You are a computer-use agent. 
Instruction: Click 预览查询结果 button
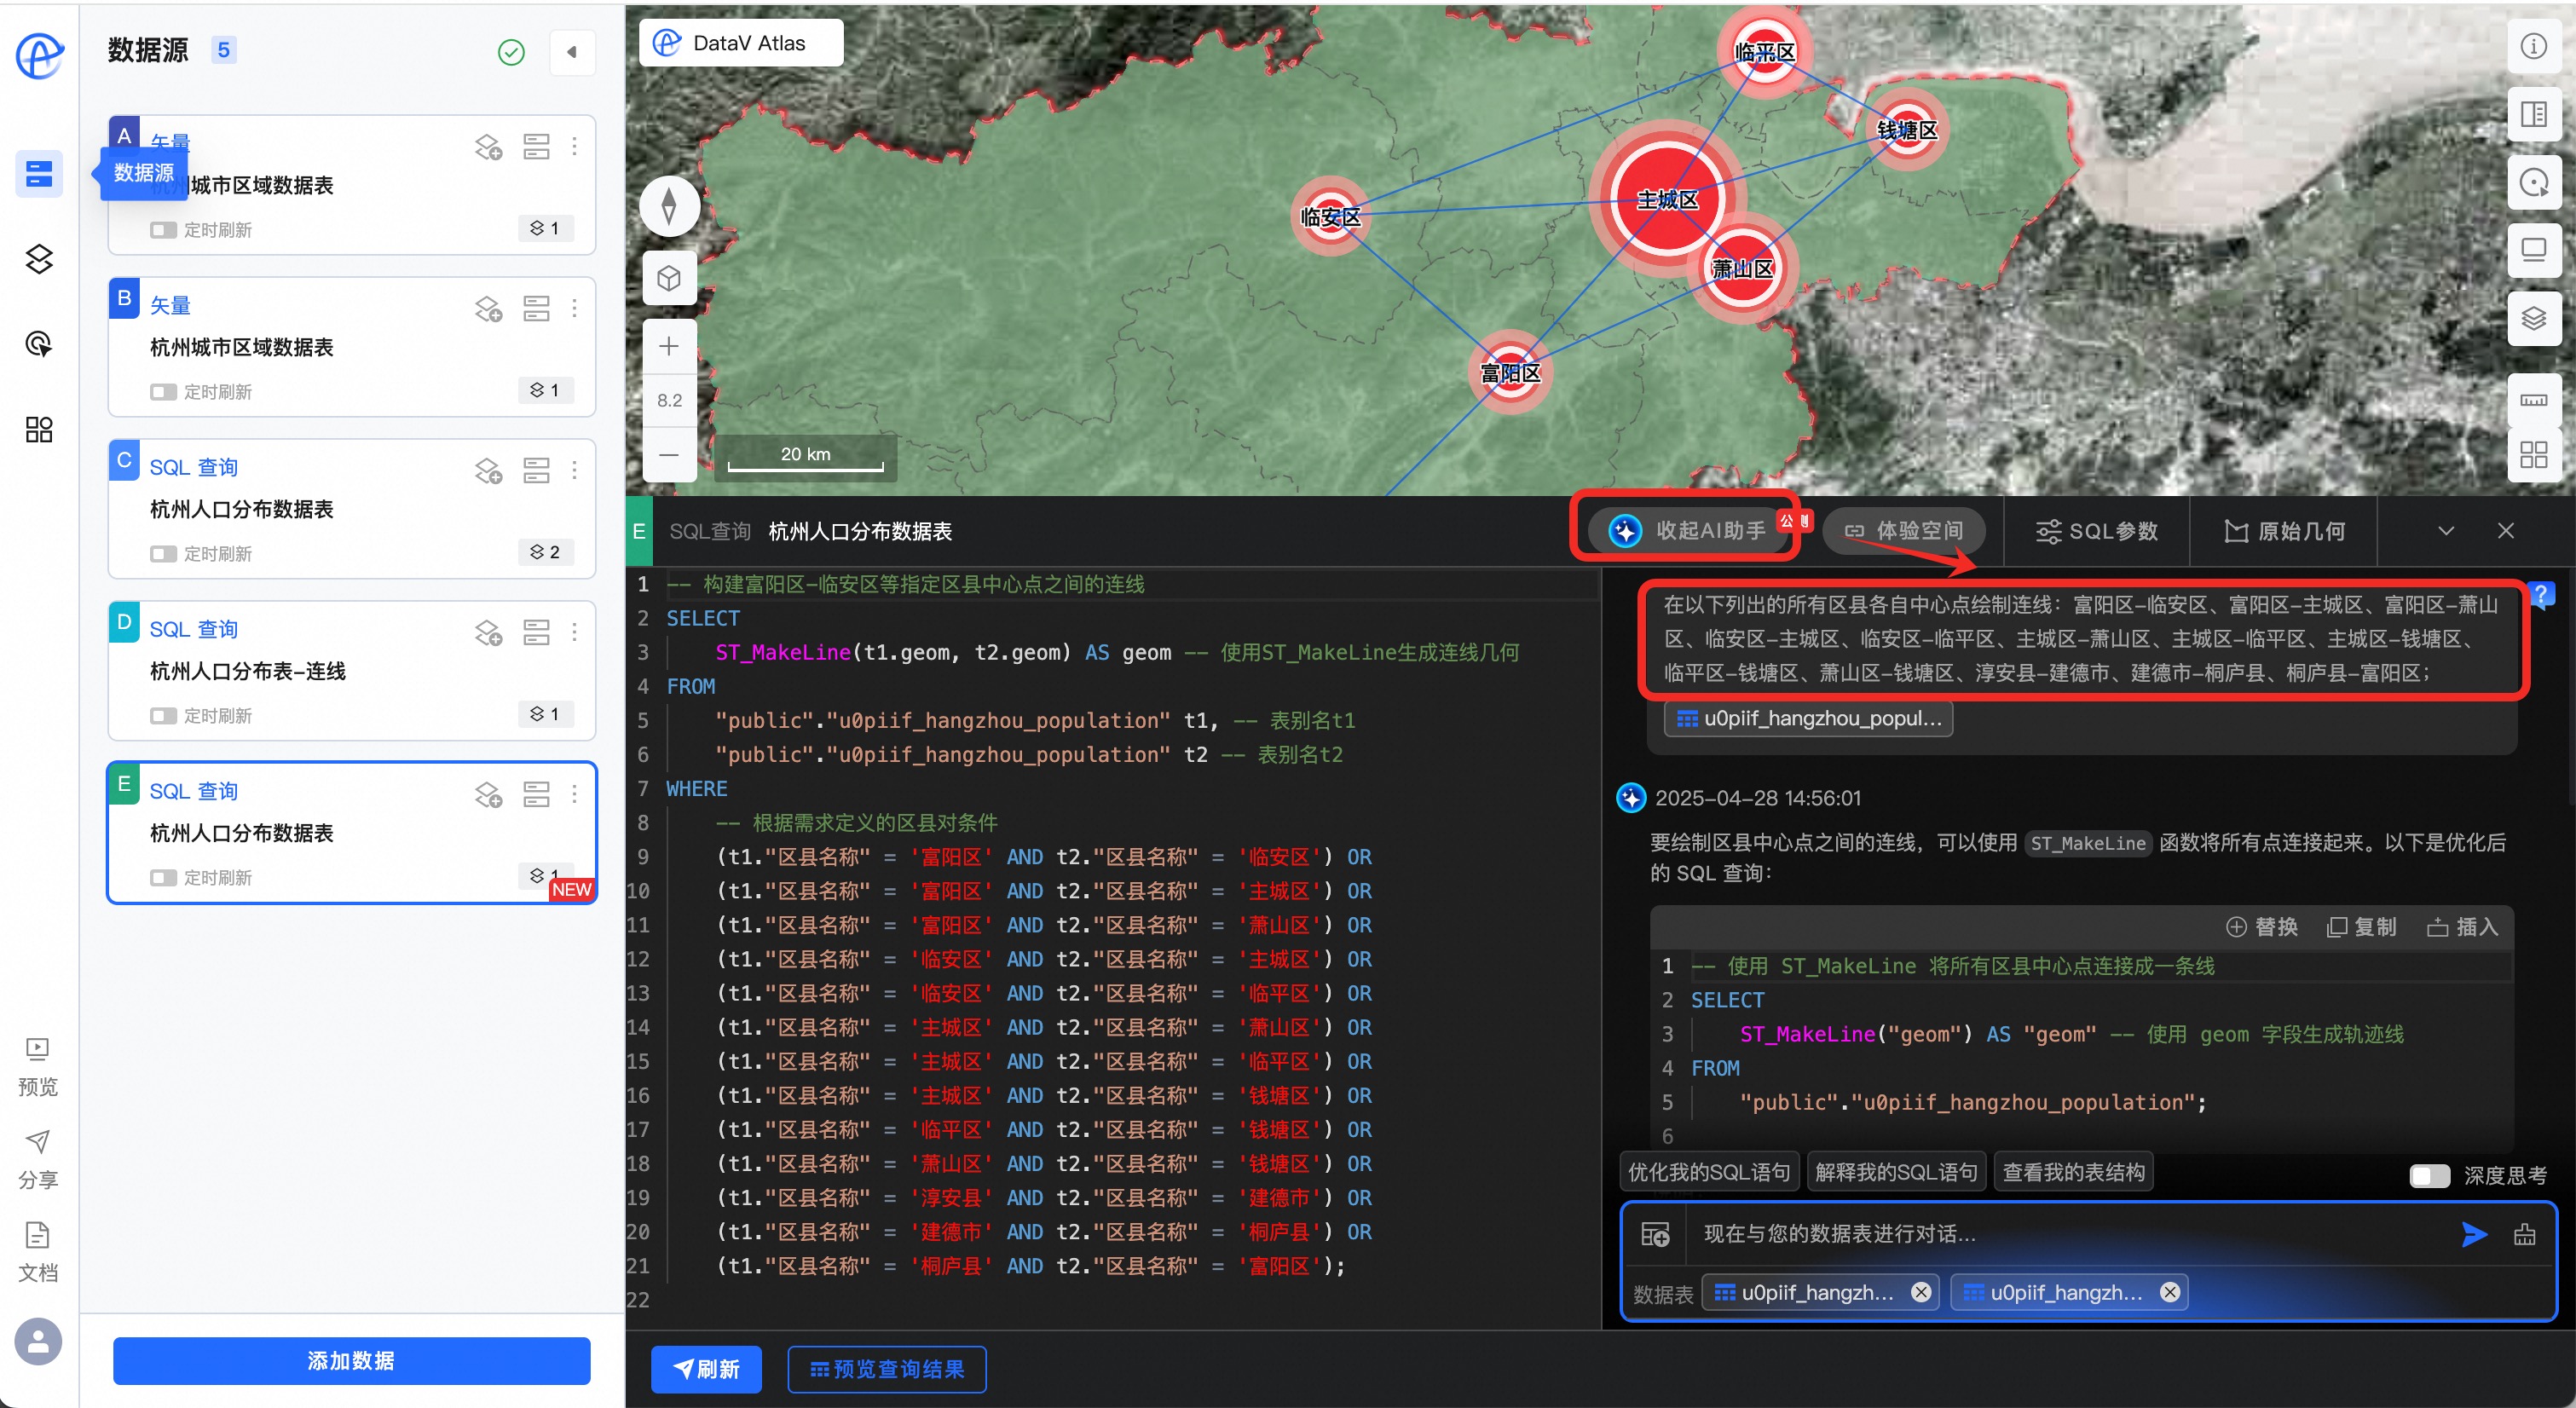click(x=886, y=1369)
